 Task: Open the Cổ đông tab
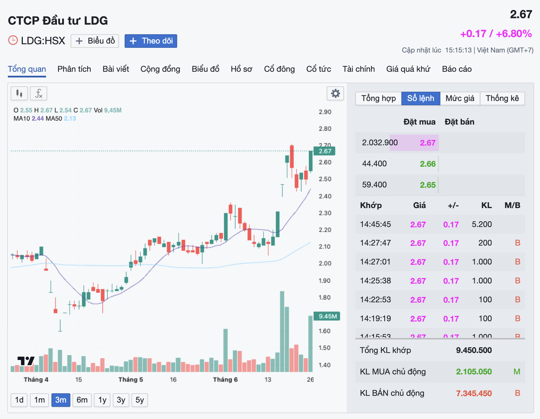pyautogui.click(x=279, y=69)
